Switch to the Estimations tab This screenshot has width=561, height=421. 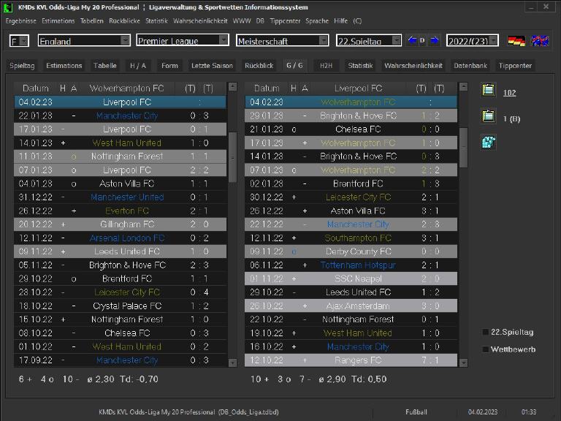pos(64,66)
